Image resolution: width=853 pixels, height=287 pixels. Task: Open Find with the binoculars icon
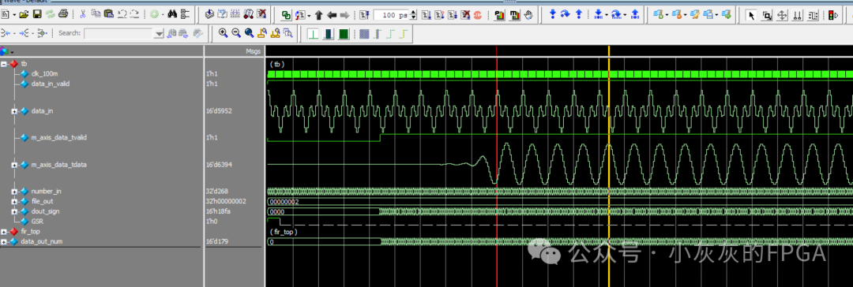point(172,15)
